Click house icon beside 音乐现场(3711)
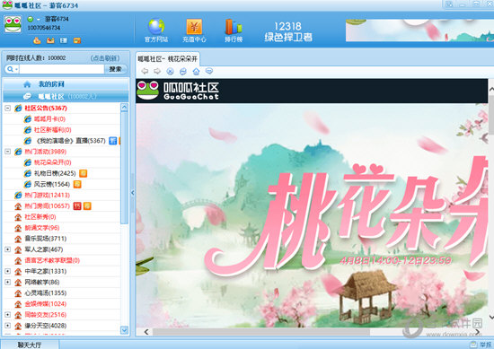Image resolution: width=494 pixels, height=349 pixels. (18, 239)
